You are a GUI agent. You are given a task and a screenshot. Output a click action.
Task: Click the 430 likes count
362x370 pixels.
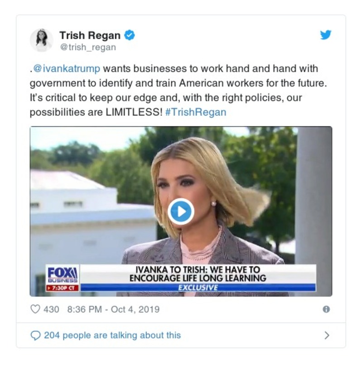[51, 309]
